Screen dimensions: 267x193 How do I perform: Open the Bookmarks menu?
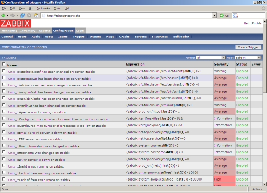43,8
